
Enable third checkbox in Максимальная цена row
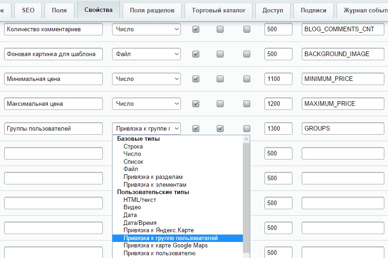(247, 103)
